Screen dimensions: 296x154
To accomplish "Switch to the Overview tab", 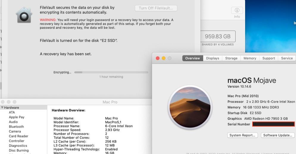I will coord(192,58).
